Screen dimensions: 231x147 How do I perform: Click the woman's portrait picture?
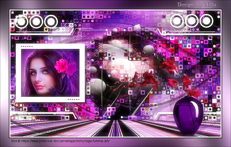pyautogui.click(x=50, y=73)
